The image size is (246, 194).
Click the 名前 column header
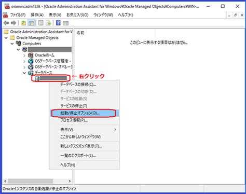tap(115, 33)
